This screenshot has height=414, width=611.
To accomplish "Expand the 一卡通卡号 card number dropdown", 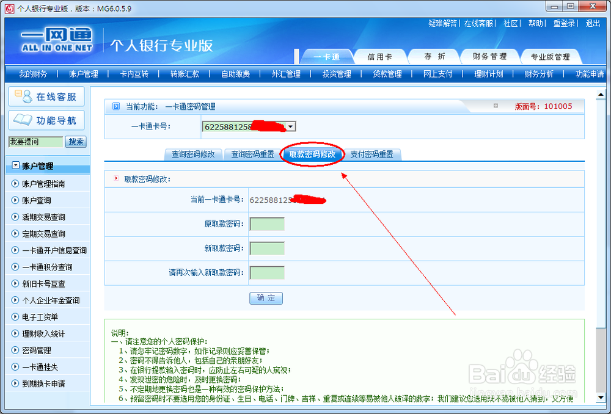I will coord(292,126).
